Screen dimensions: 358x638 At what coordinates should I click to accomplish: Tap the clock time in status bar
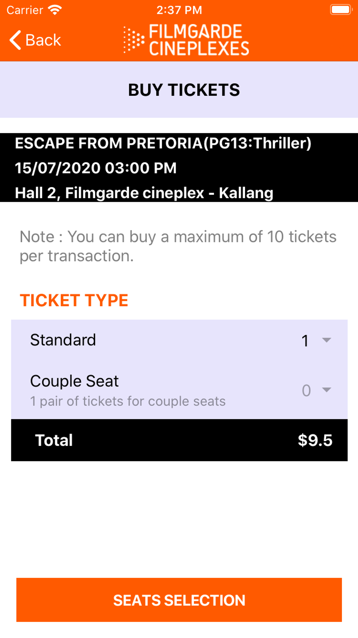[x=179, y=10]
